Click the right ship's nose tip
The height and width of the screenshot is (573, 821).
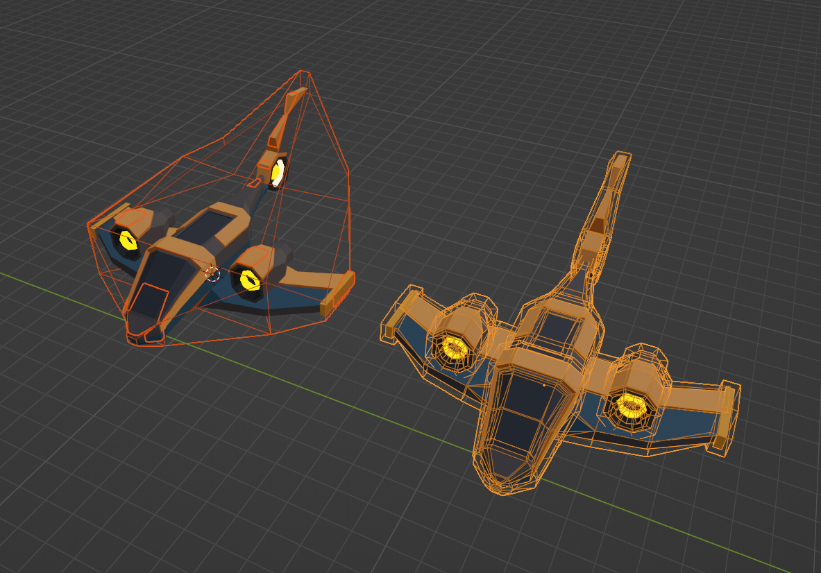click(503, 481)
